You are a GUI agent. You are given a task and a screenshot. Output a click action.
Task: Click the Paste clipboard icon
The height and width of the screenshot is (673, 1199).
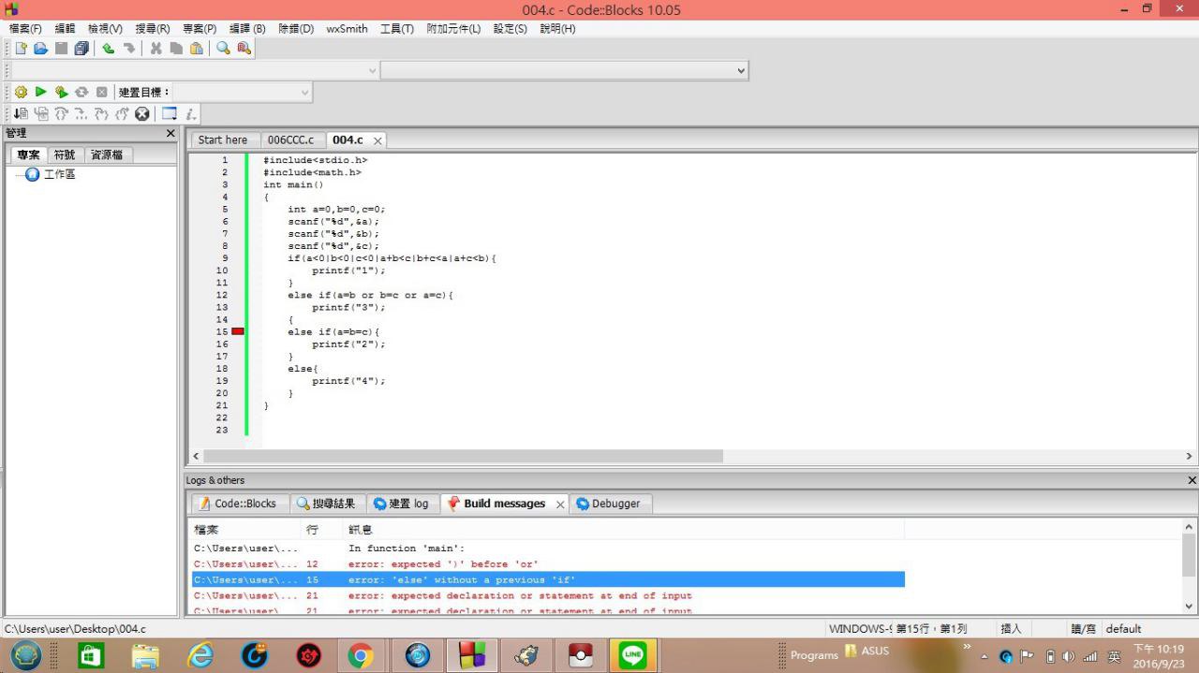pyautogui.click(x=197, y=49)
